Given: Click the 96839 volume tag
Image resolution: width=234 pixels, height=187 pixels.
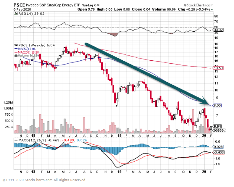Looking at the screenshot, I should [219, 130].
